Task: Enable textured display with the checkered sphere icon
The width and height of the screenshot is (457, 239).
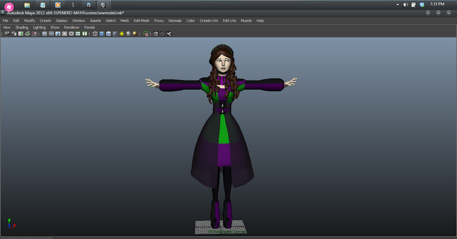Action: point(115,33)
